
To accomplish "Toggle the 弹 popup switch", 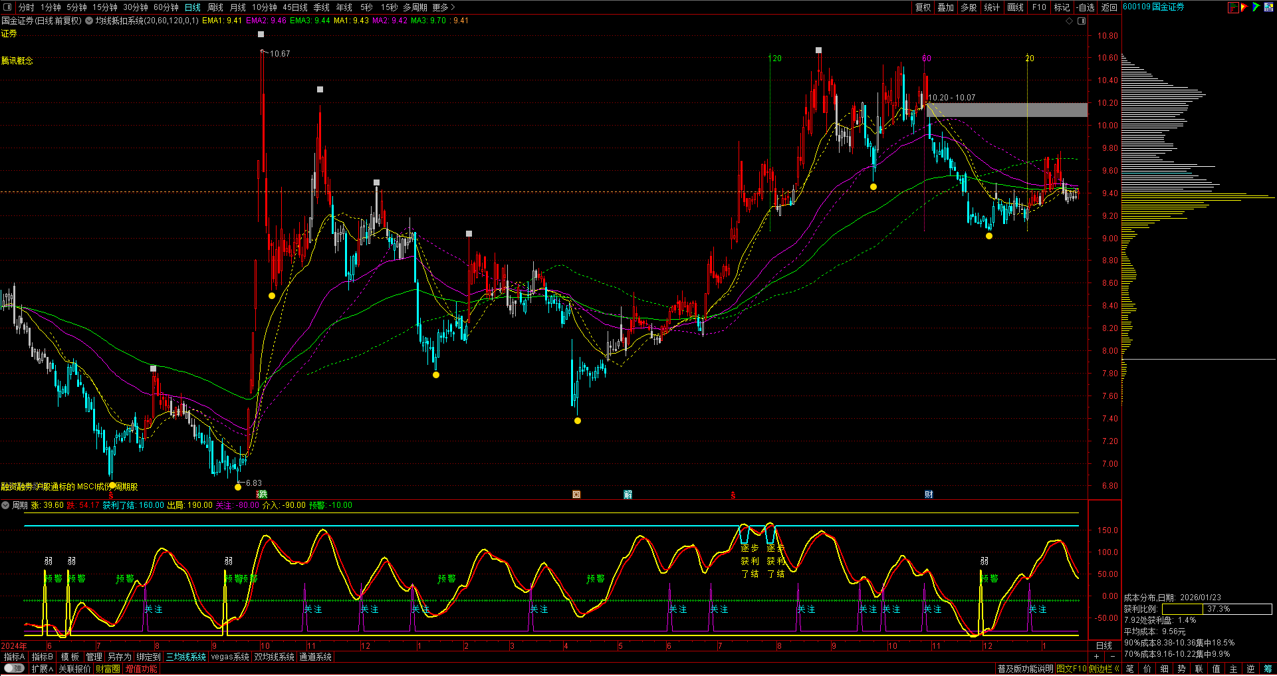I will (14, 669).
